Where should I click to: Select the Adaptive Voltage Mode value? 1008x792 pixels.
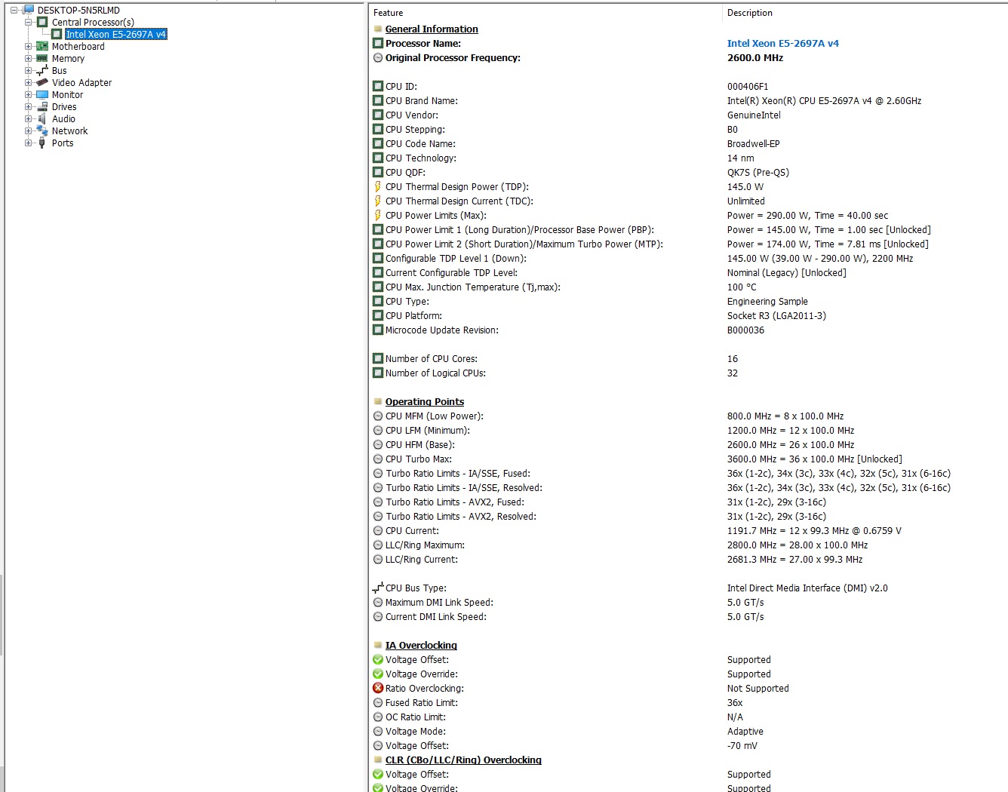tap(745, 732)
